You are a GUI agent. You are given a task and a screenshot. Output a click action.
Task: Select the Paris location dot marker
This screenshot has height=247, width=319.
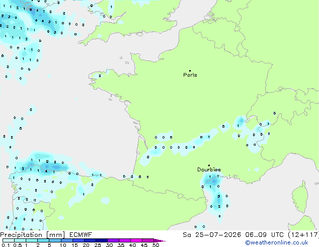coord(190,71)
